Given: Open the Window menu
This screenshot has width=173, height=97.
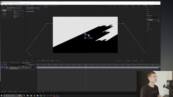Looking at the screenshot, I should pos(26,4).
